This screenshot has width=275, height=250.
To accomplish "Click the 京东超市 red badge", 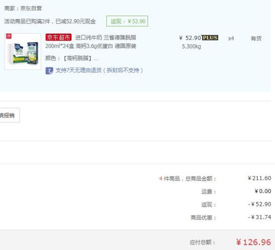I will 58,37.
